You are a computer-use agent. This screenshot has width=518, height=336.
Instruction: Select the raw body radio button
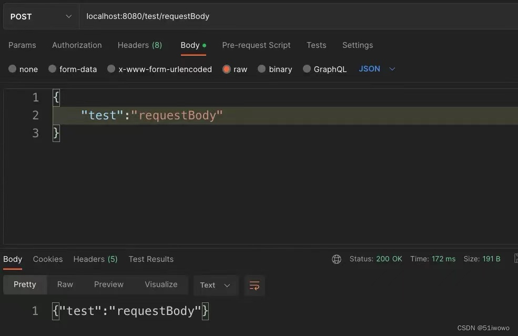point(227,69)
